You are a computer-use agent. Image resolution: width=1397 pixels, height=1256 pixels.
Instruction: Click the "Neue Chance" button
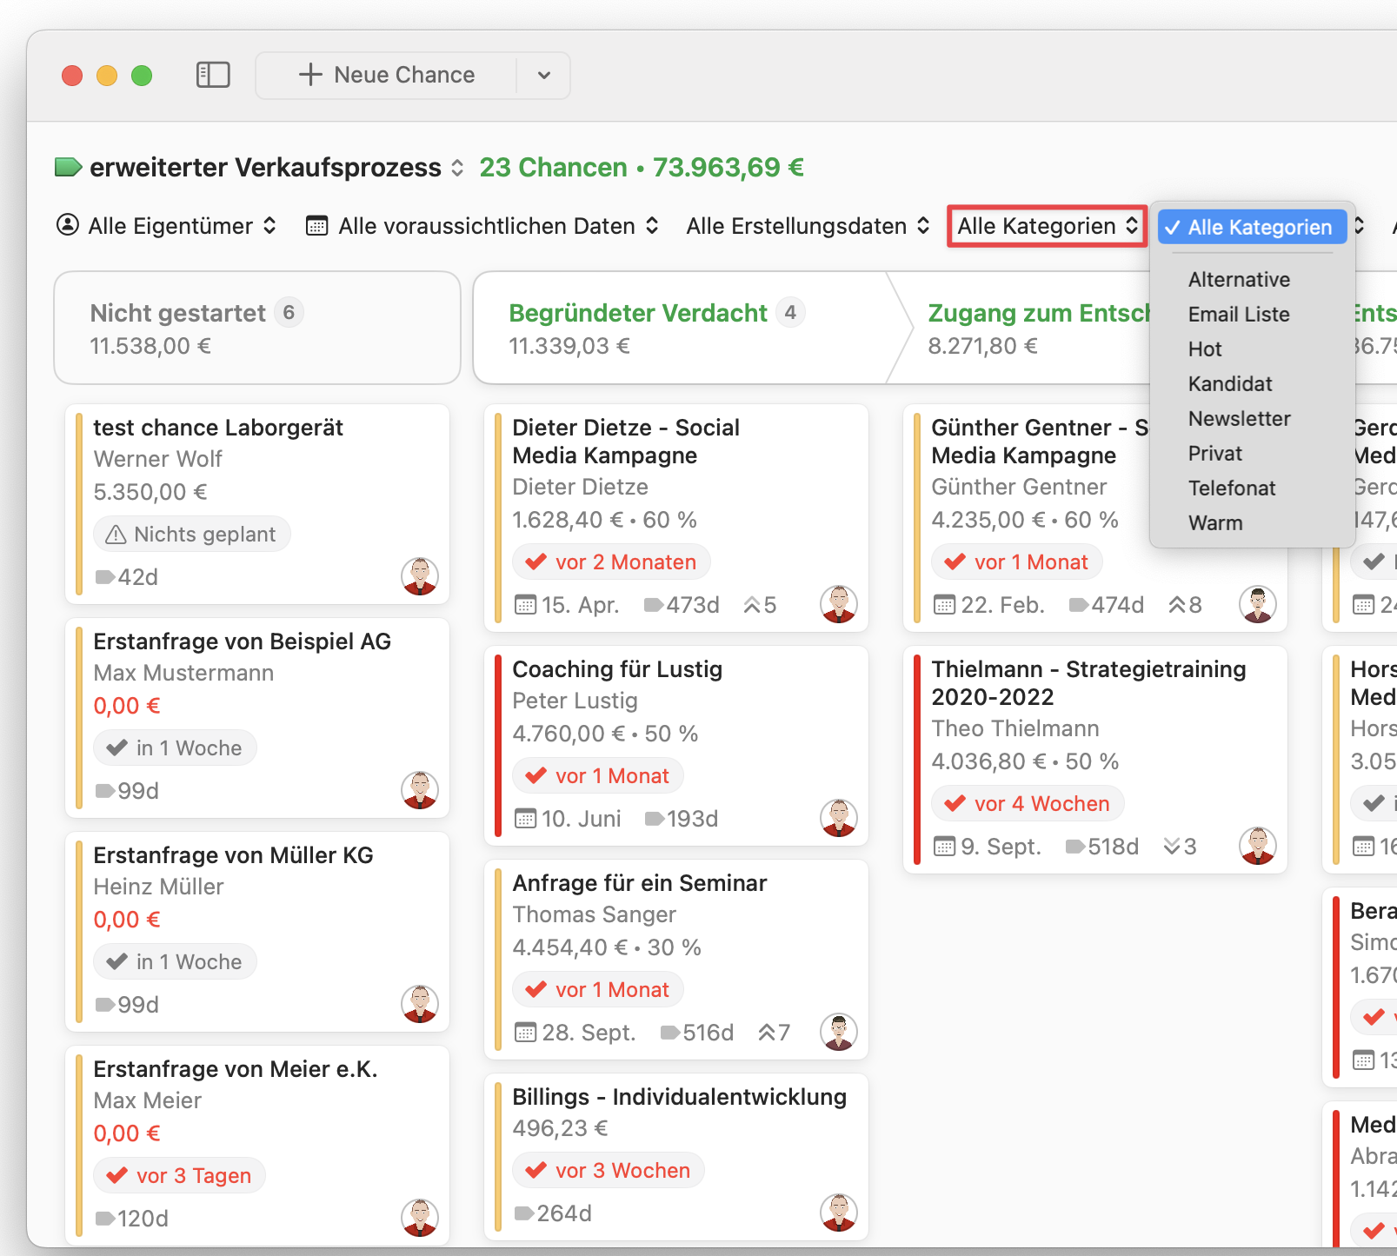tap(389, 75)
